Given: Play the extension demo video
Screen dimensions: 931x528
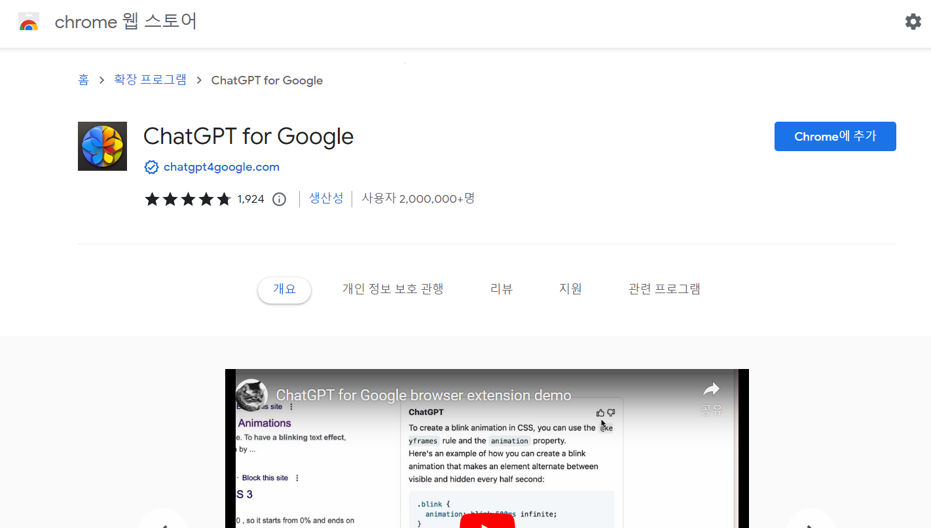Looking at the screenshot, I should pos(487,522).
